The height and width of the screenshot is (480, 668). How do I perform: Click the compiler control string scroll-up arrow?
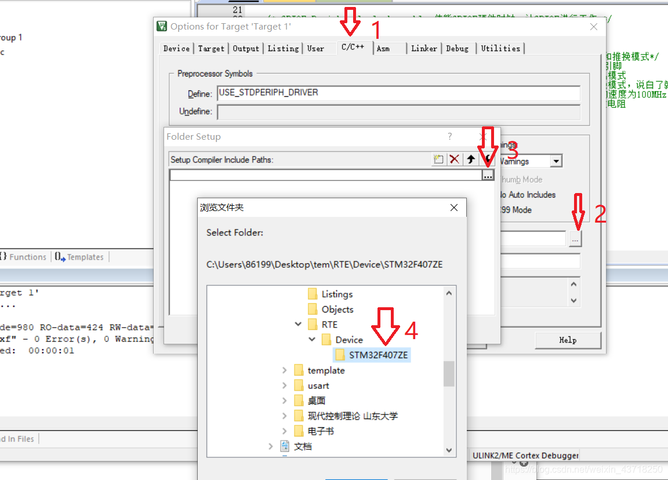coord(574,284)
